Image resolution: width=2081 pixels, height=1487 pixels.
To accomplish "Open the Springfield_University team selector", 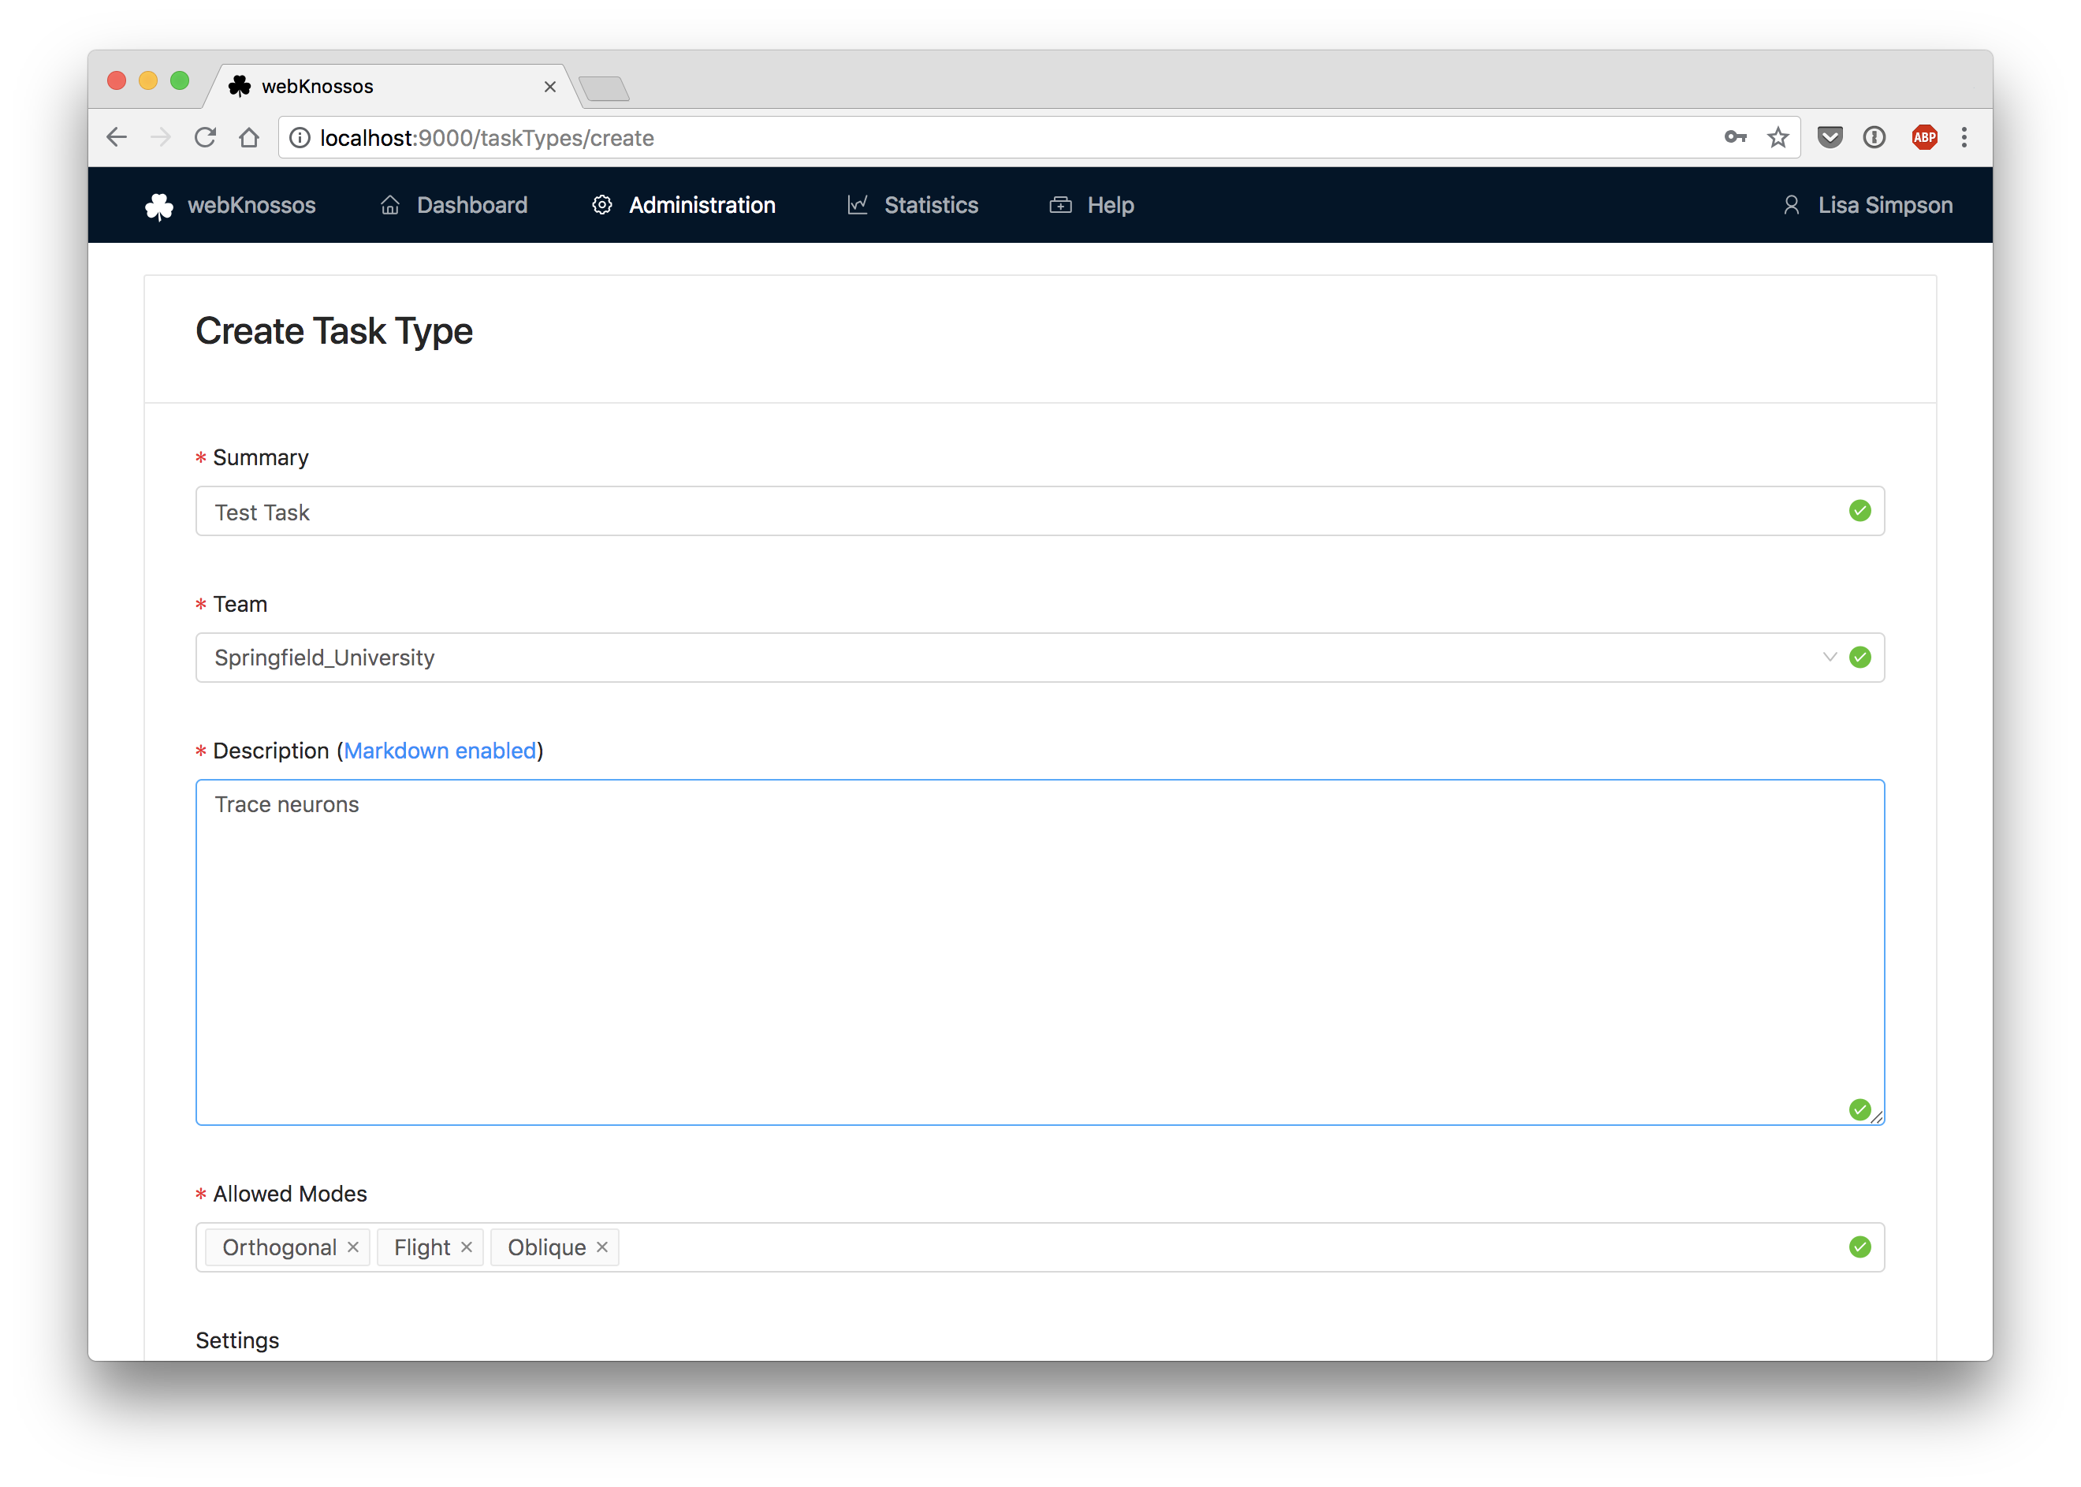I will point(1039,658).
